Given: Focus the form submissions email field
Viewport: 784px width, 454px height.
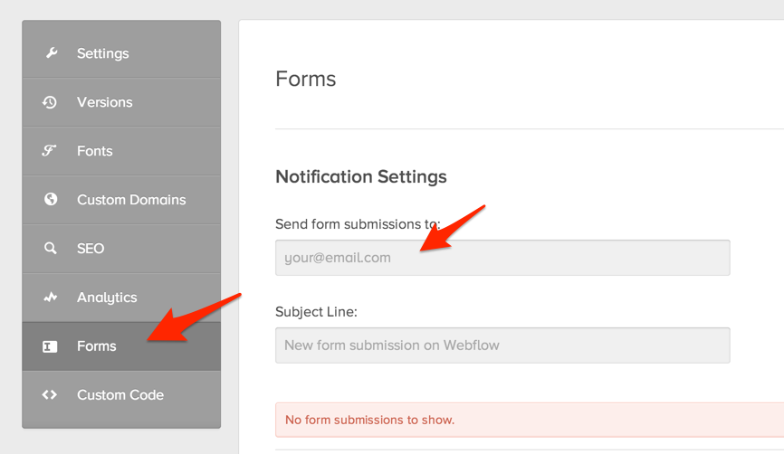Looking at the screenshot, I should point(502,258).
